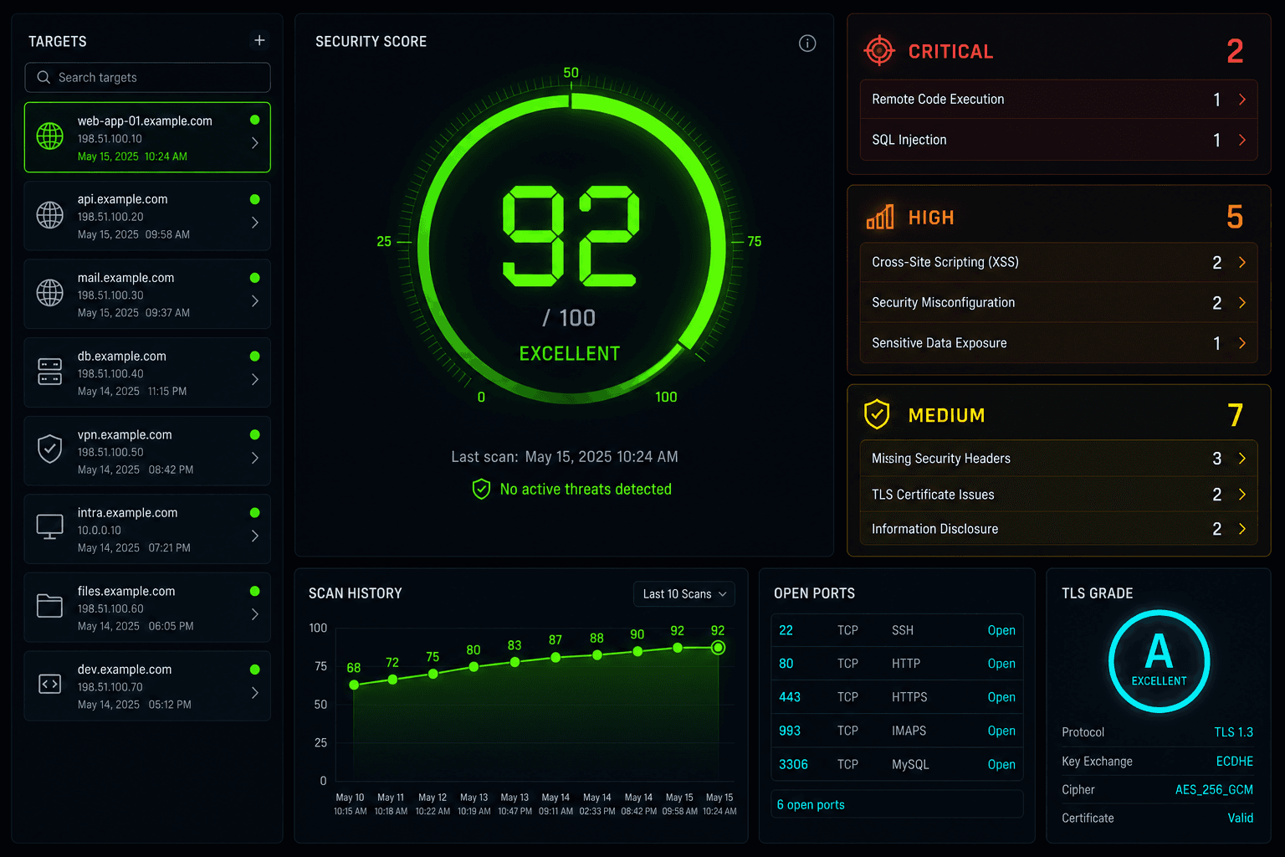This screenshot has height=857, width=1285.
Task: Click port 80 in Open Ports
Action: 786,664
